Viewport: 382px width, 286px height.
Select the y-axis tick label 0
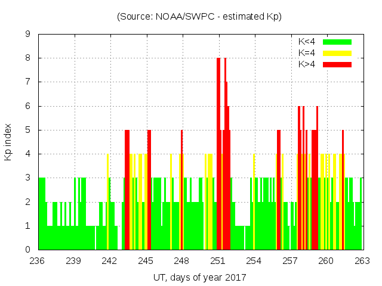[27, 250]
